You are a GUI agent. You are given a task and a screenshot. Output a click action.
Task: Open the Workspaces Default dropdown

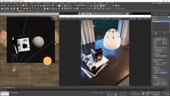pos(164,3)
